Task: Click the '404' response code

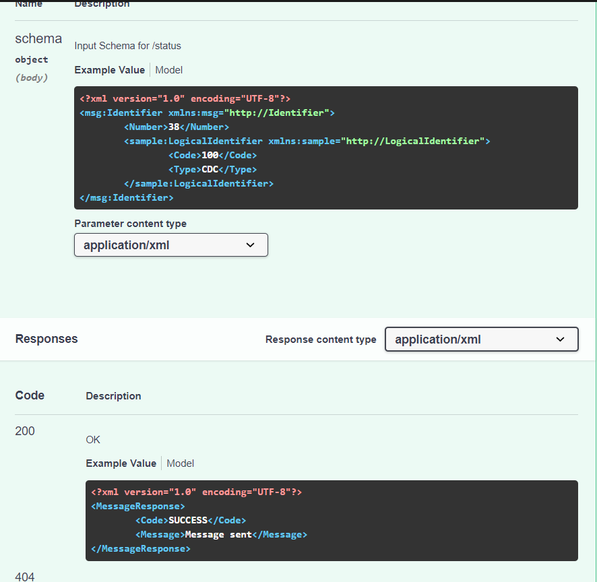Action: (x=25, y=577)
